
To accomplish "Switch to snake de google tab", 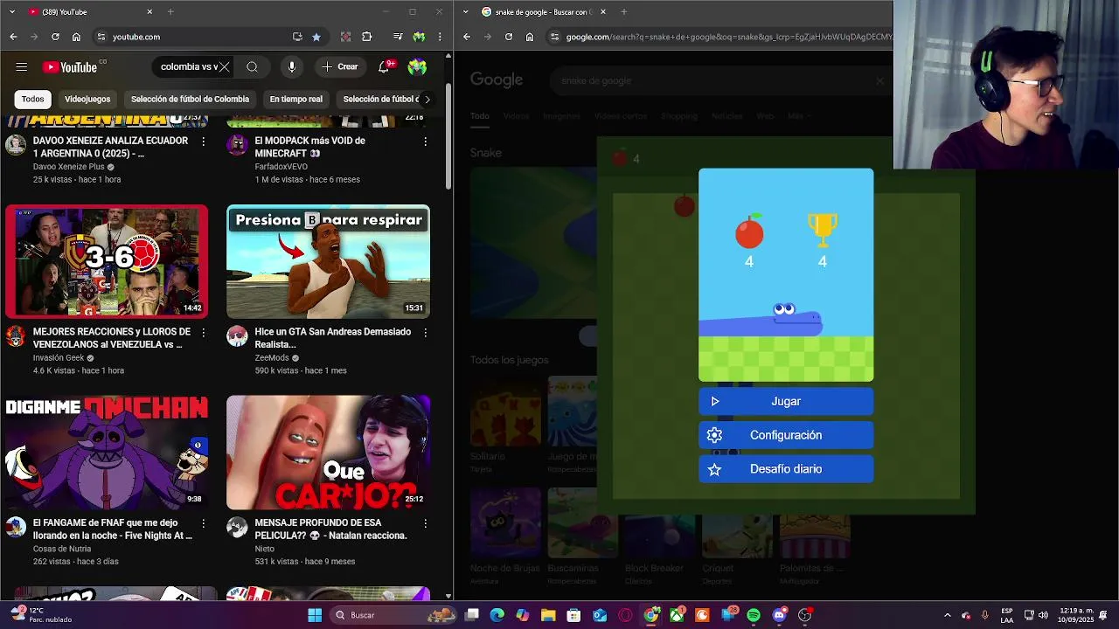I will 542,12.
